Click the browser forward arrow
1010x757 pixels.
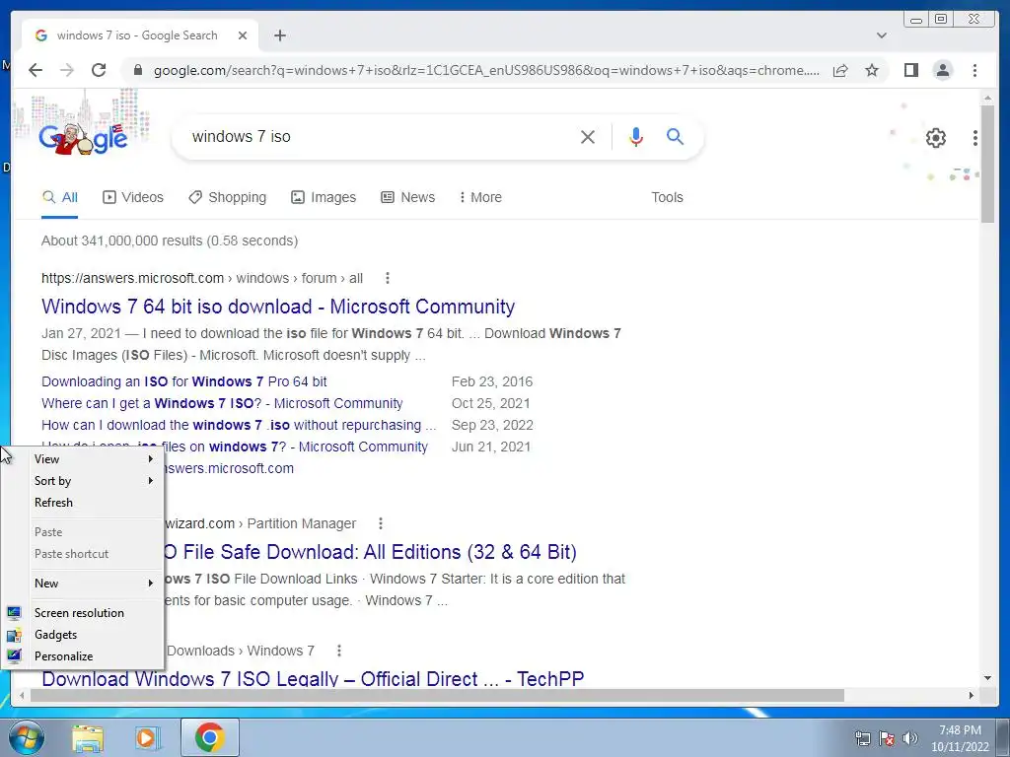[x=67, y=70]
